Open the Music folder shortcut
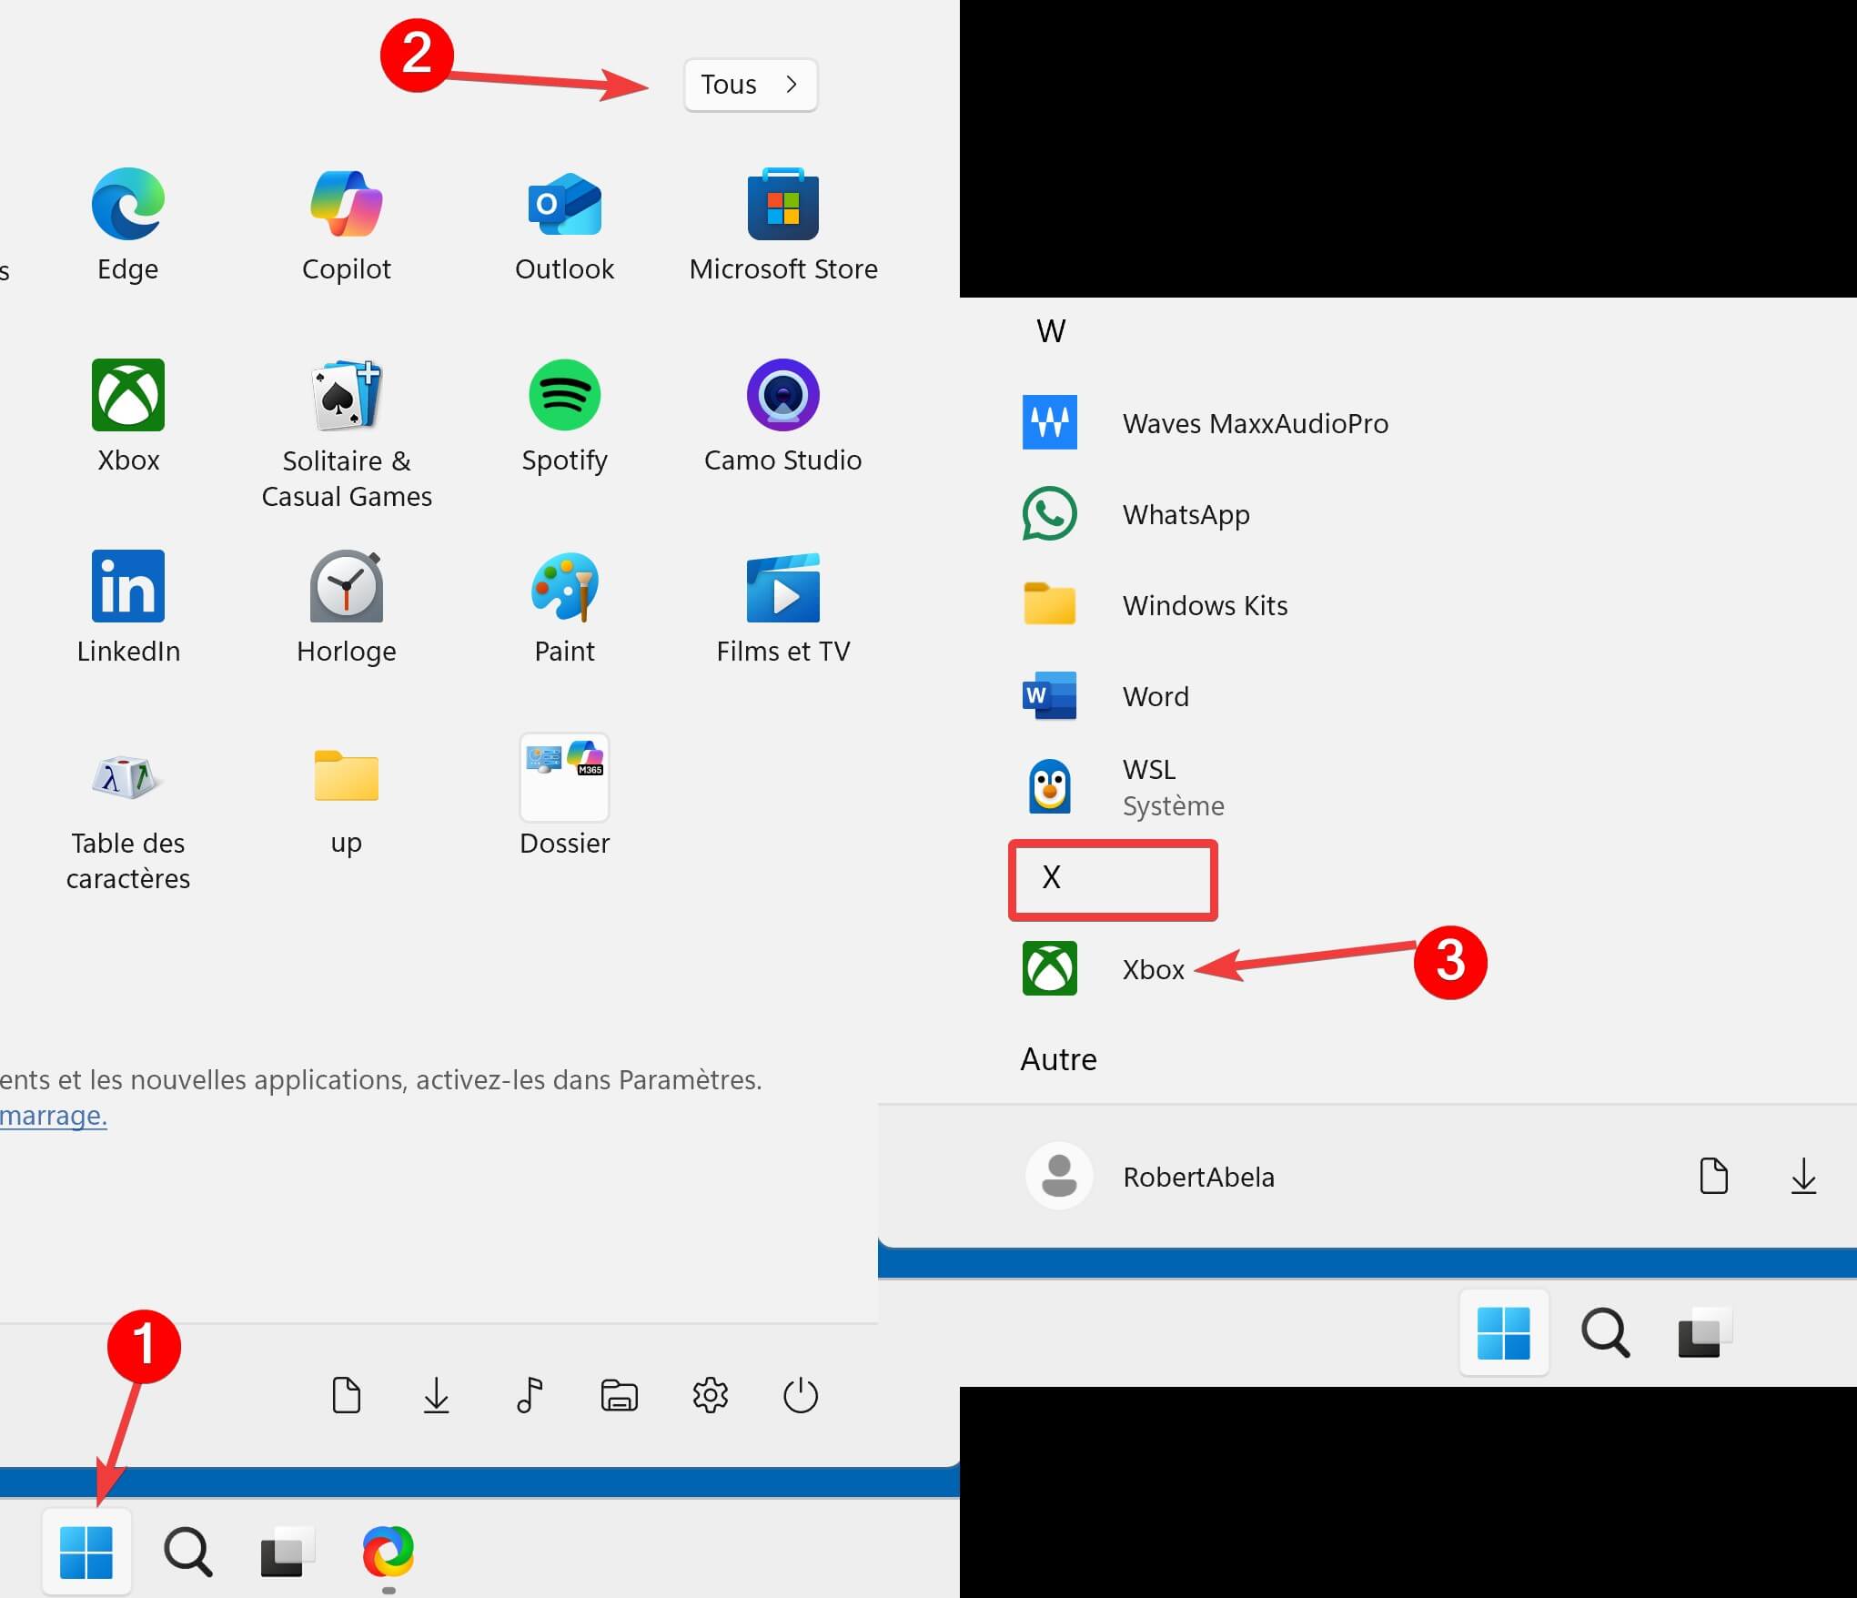The image size is (1857, 1598). pos(529,1395)
